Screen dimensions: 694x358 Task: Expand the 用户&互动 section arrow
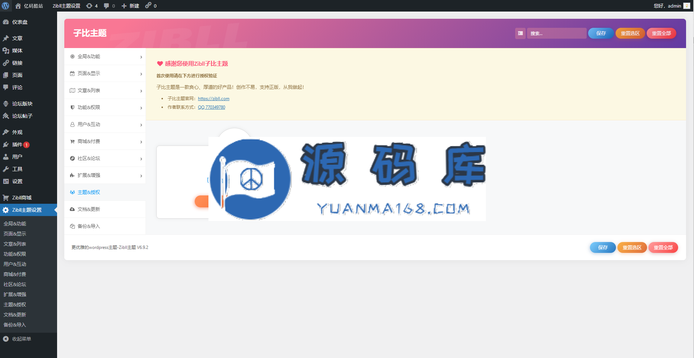click(x=141, y=125)
